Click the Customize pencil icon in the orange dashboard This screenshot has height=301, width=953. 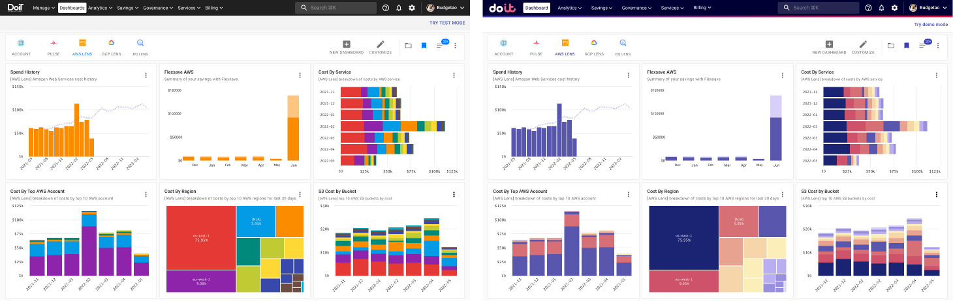click(x=381, y=44)
